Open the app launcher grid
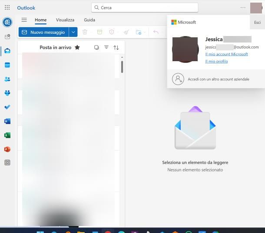Viewport: 265px width, 233px height. coord(7,8)
